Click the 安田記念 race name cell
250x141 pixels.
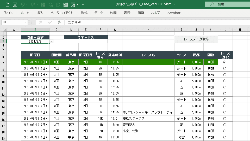(x=148, y=125)
